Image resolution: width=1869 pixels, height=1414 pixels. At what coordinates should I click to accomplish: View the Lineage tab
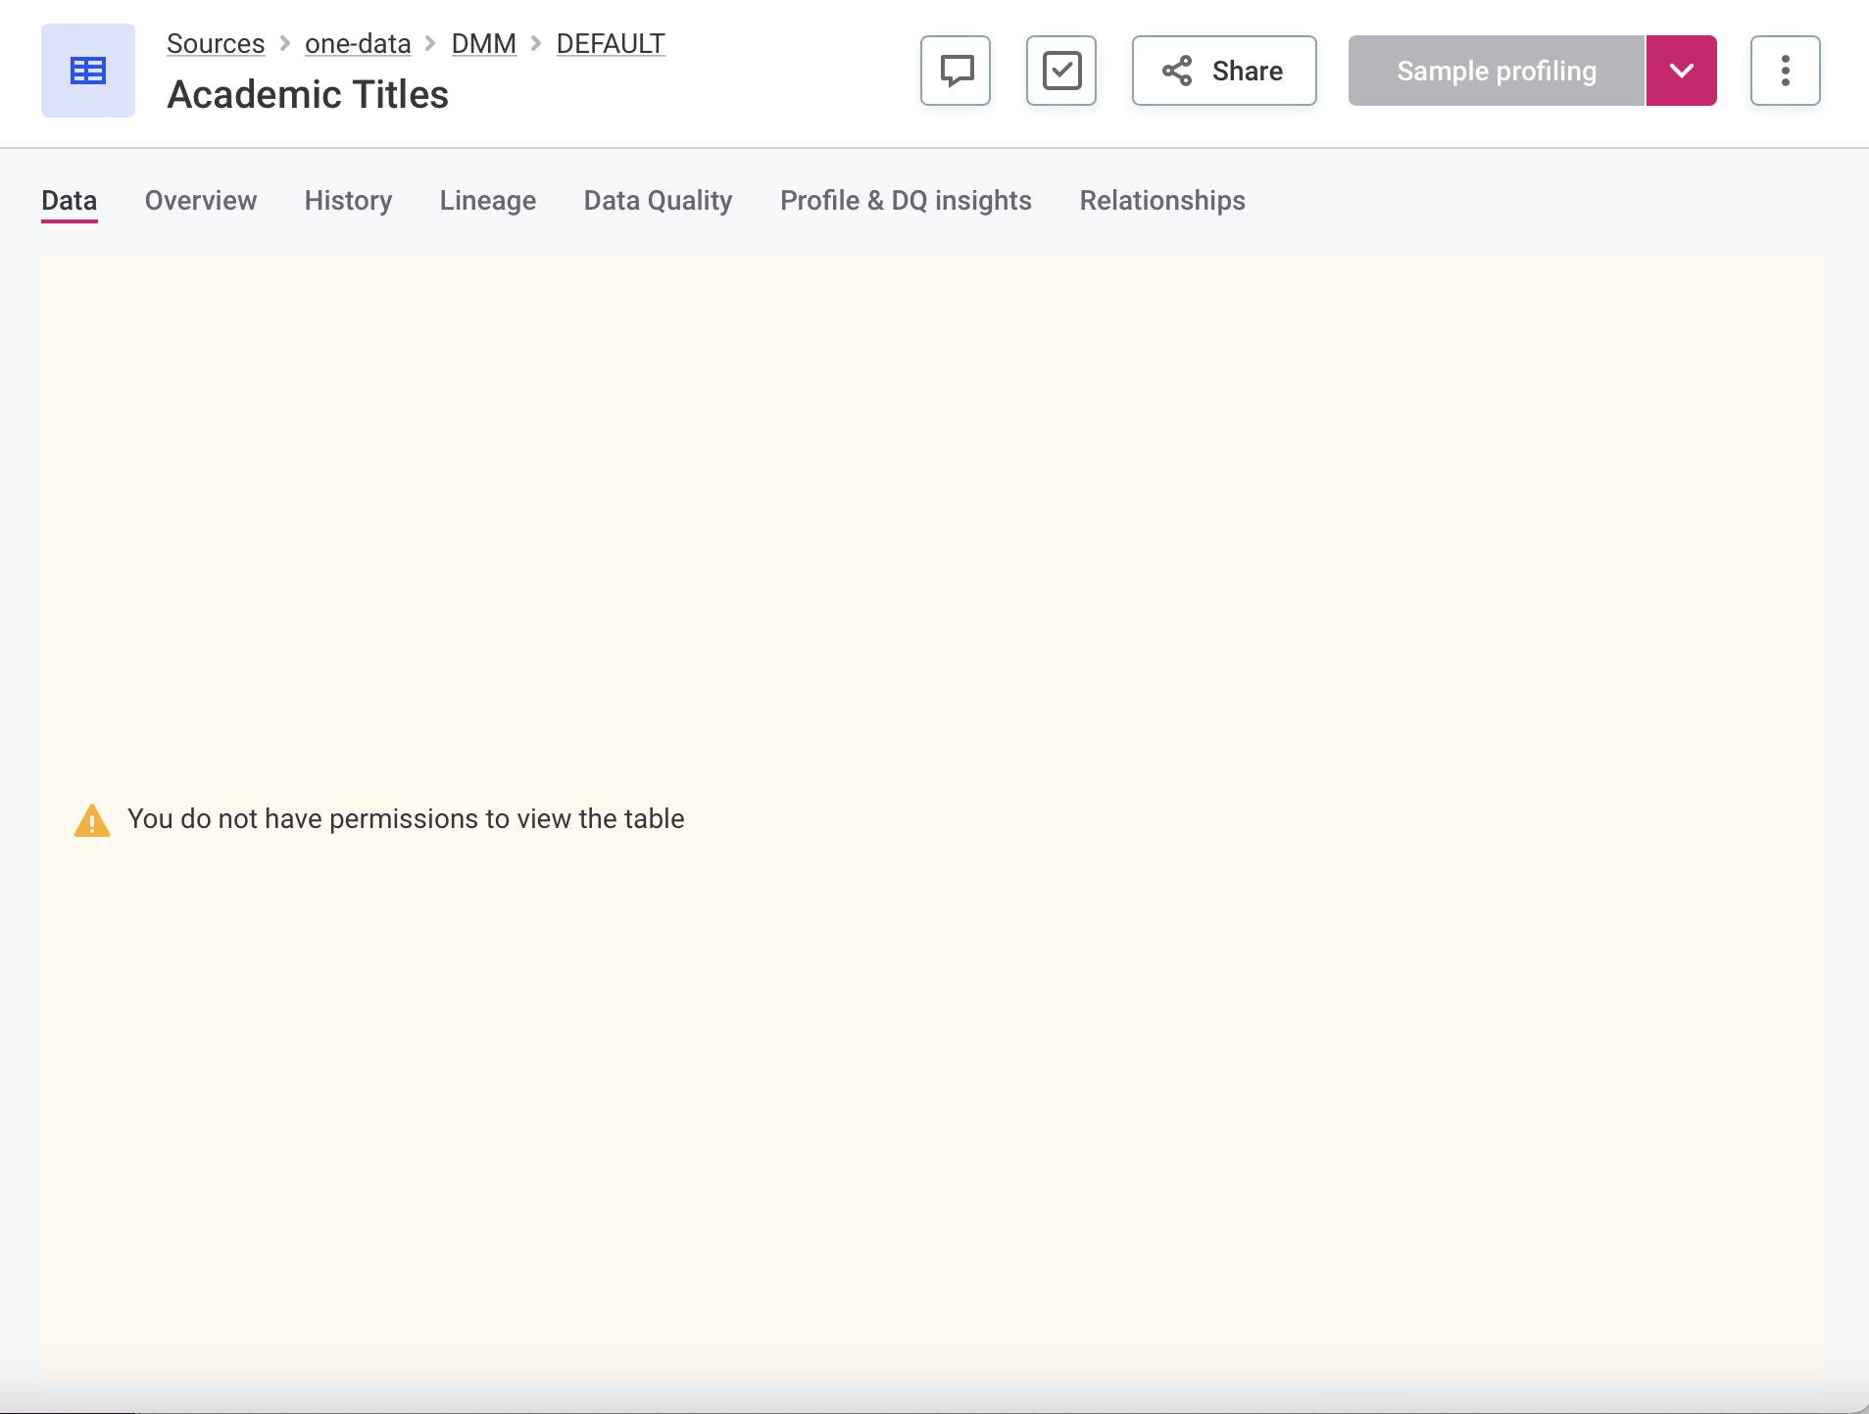[x=487, y=201]
